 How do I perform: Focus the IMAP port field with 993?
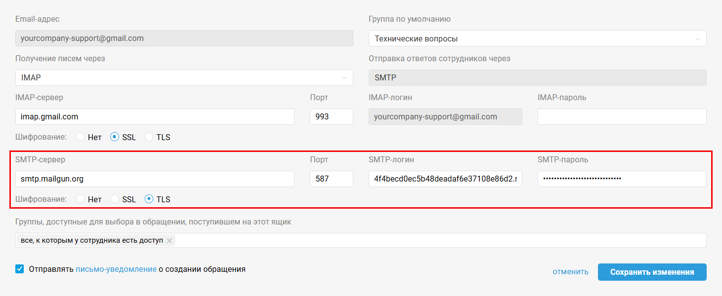(331, 117)
